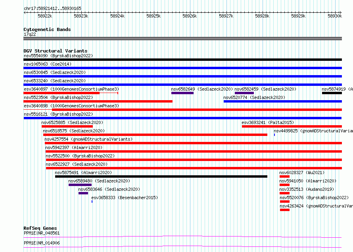The image size is (353, 252).
Task: Click the 58922k ruler position
Action: 45,16
